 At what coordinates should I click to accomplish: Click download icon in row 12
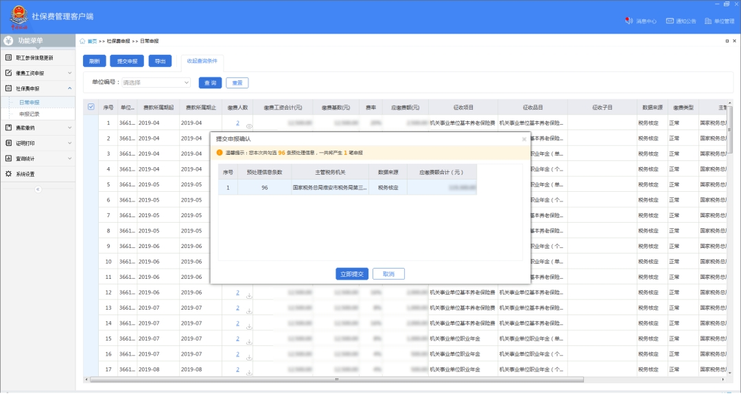click(249, 296)
